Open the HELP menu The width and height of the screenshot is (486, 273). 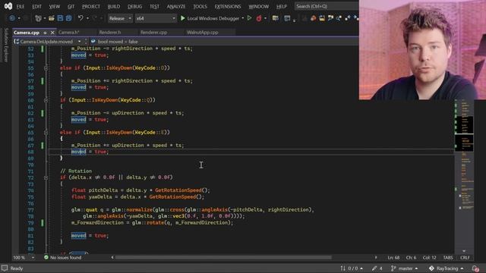pos(282,6)
